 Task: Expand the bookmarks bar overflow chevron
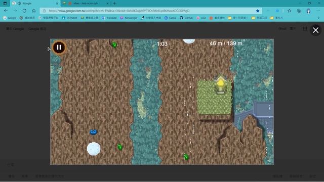(318, 18)
